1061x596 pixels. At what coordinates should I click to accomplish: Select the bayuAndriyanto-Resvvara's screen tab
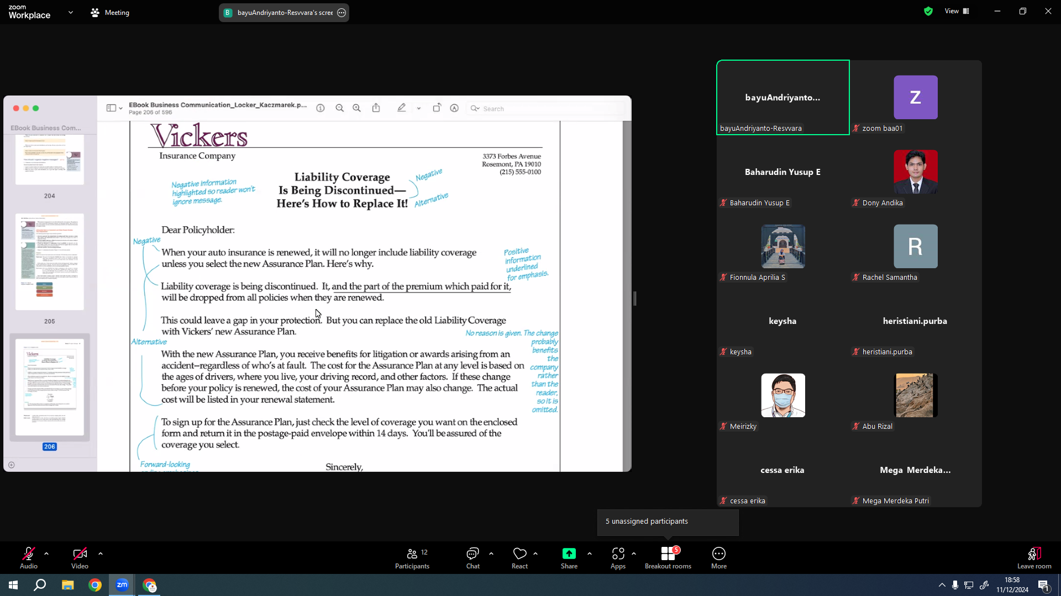284,13
